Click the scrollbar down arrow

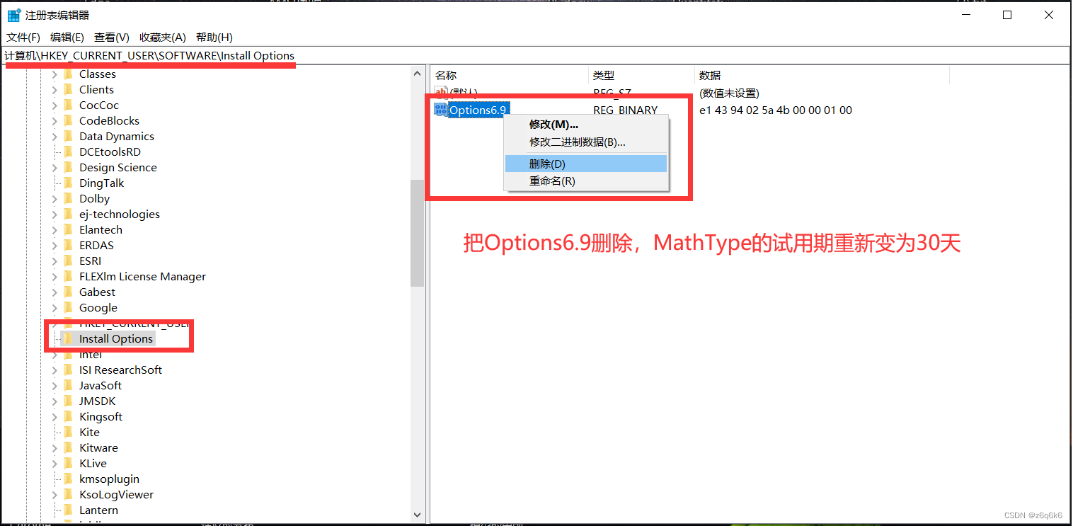pos(417,515)
